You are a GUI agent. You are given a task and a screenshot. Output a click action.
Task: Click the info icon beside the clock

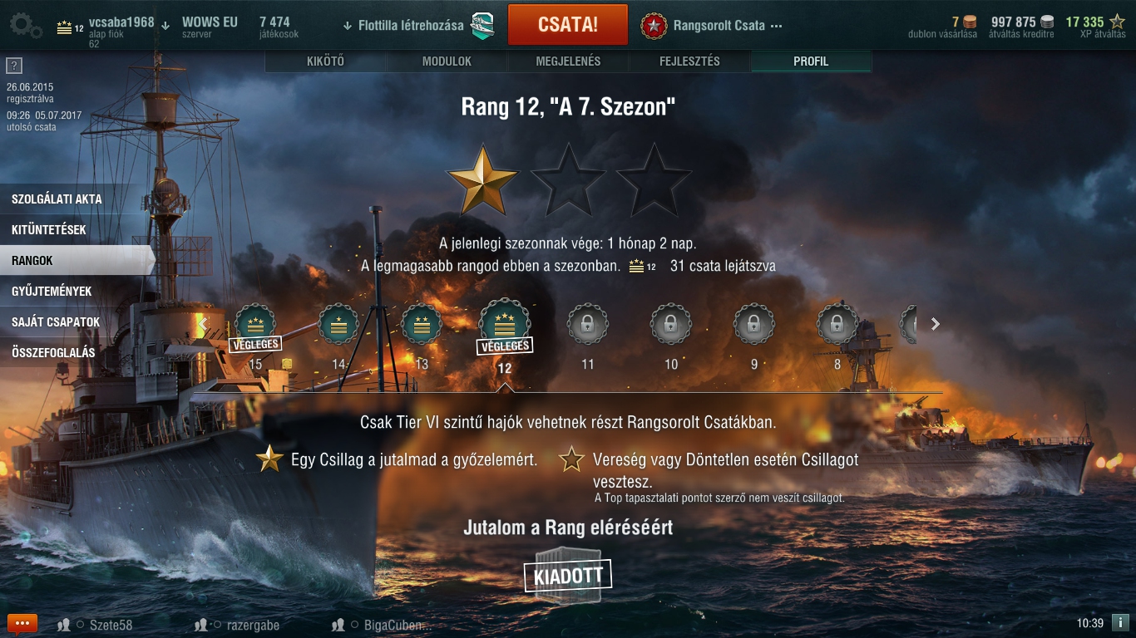1120,622
